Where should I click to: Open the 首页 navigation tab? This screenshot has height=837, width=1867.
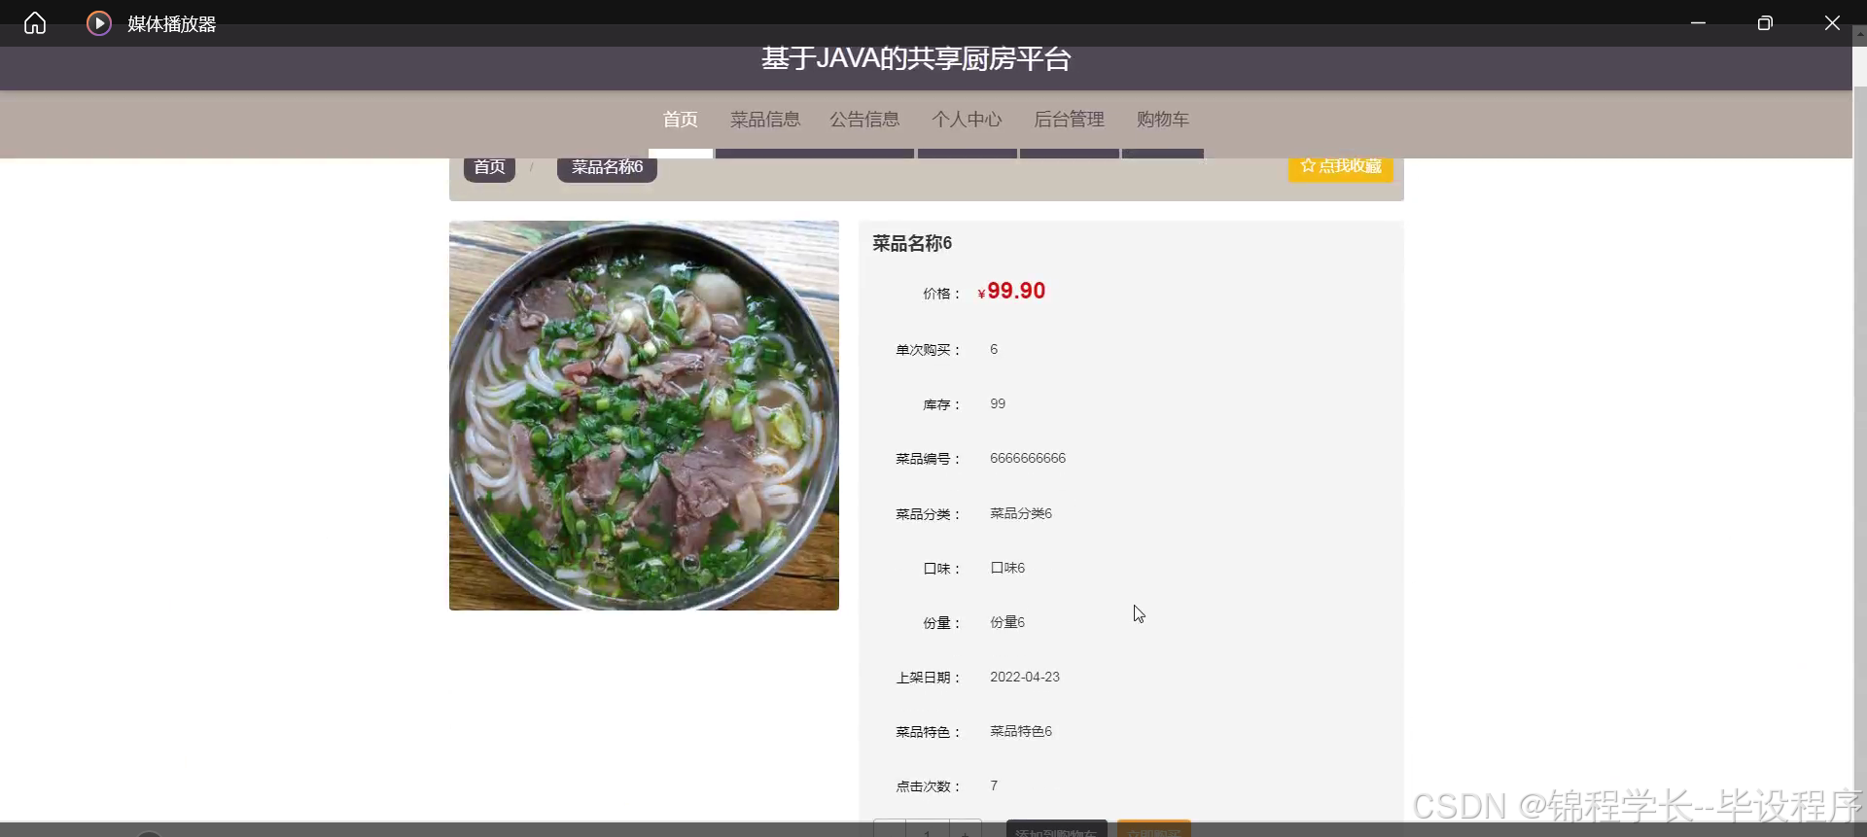(681, 120)
